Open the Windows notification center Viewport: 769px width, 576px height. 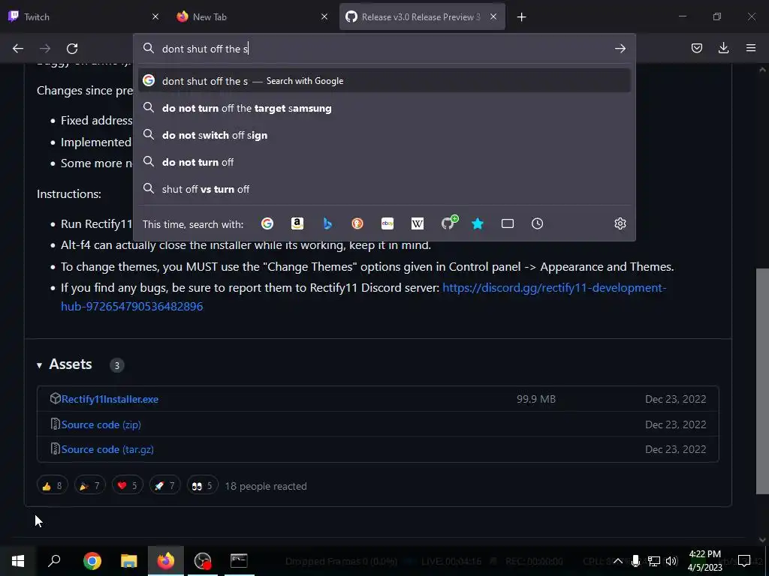(744, 561)
